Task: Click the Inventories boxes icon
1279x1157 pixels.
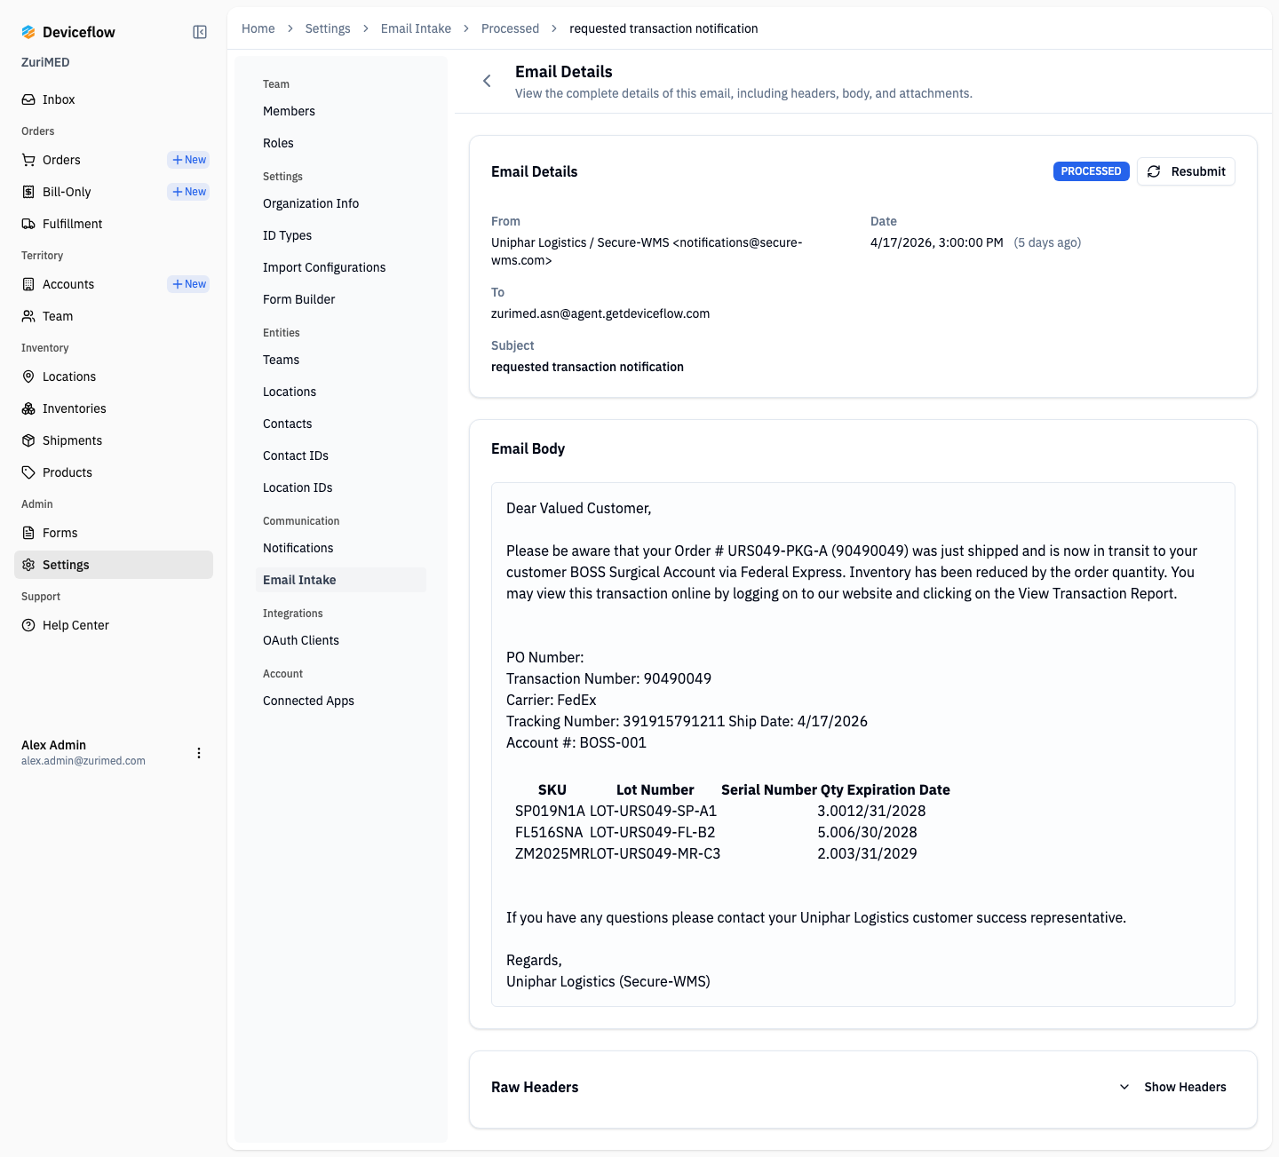Action: click(x=28, y=408)
